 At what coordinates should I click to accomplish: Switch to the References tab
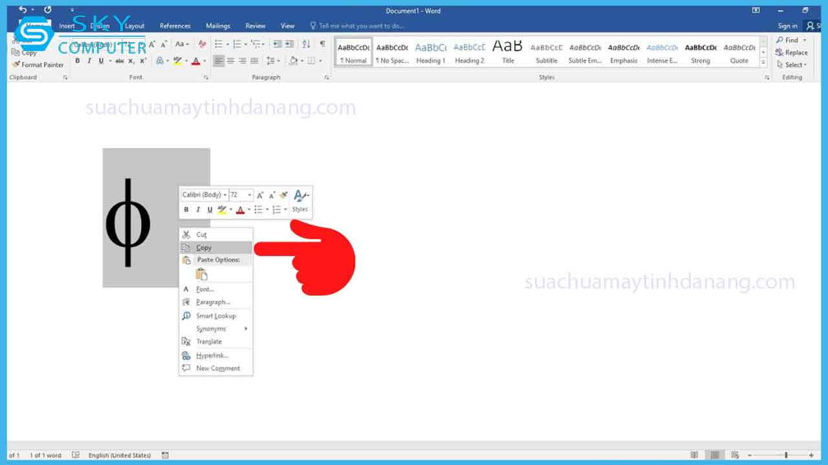tap(175, 26)
